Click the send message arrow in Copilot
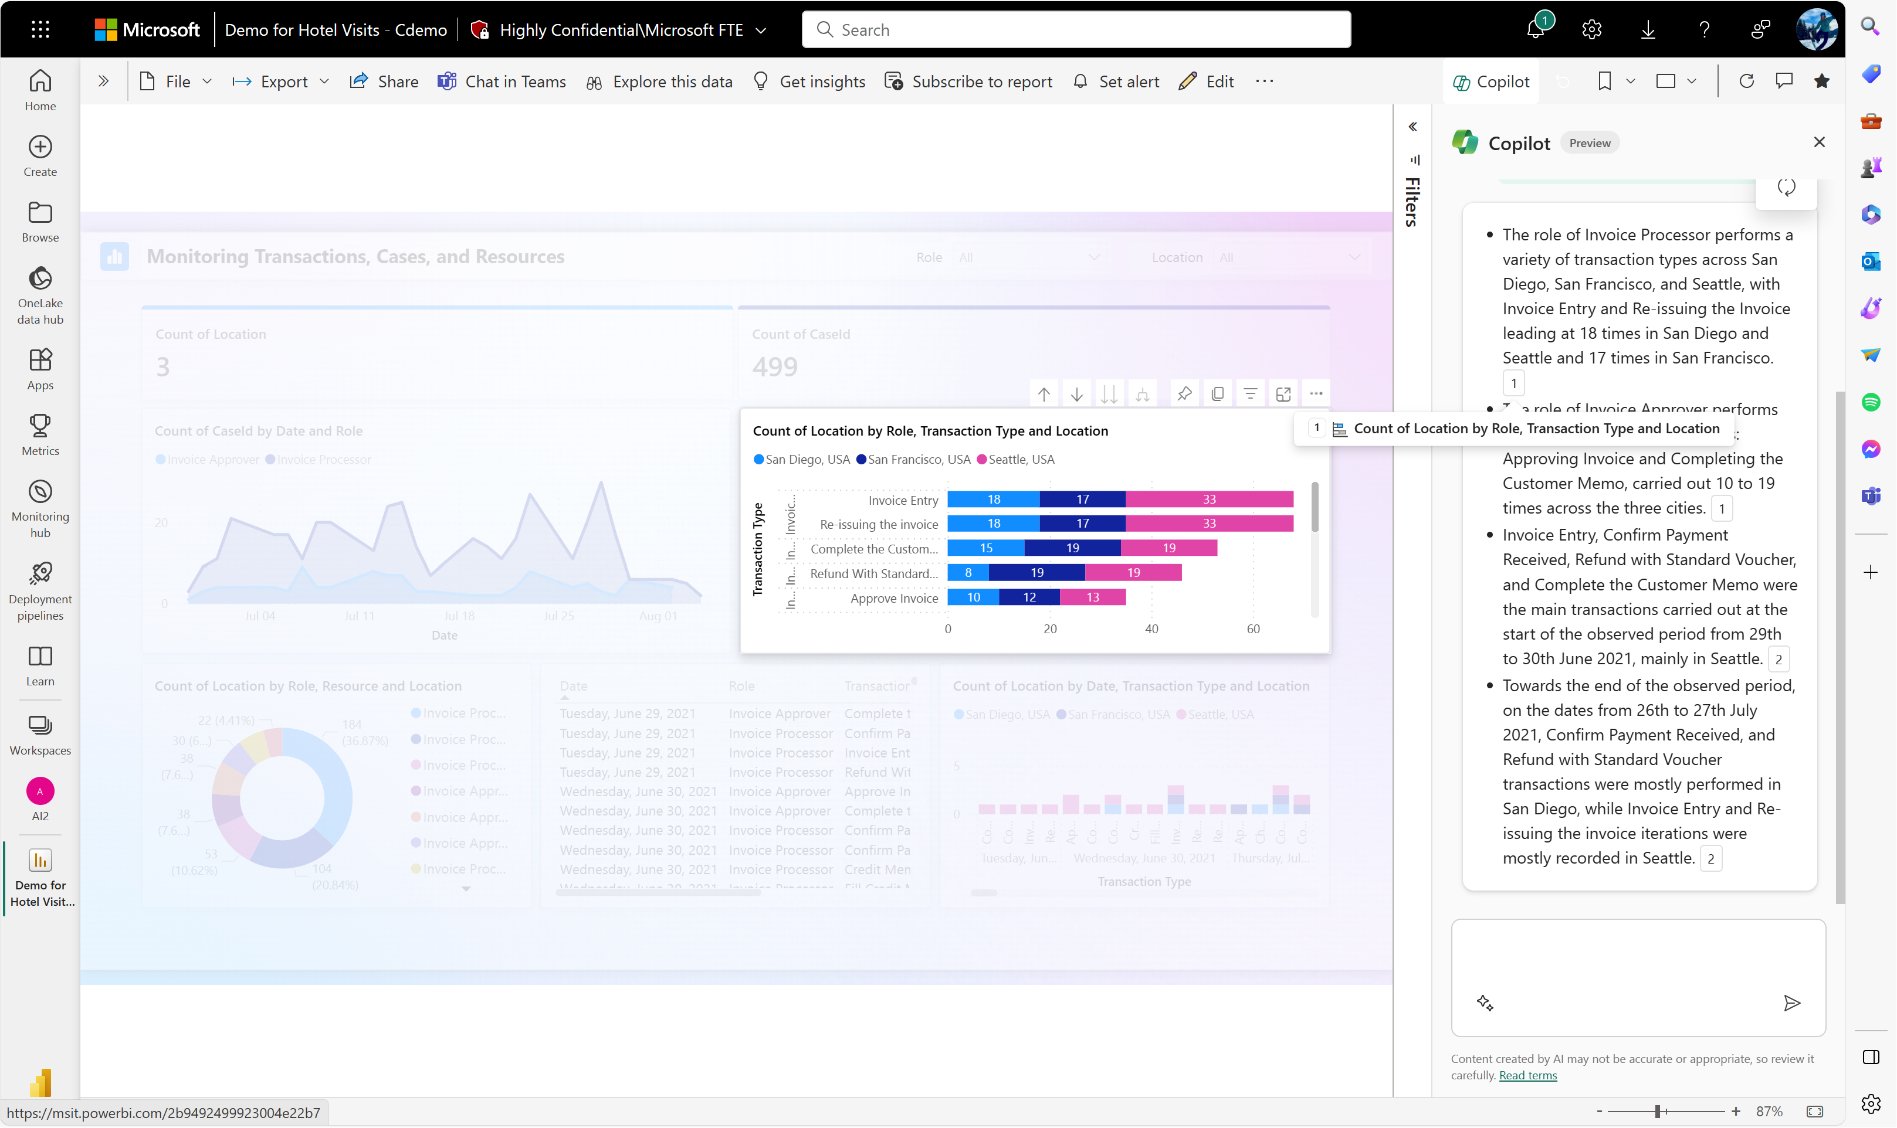This screenshot has height=1128, width=1897. [1791, 1003]
